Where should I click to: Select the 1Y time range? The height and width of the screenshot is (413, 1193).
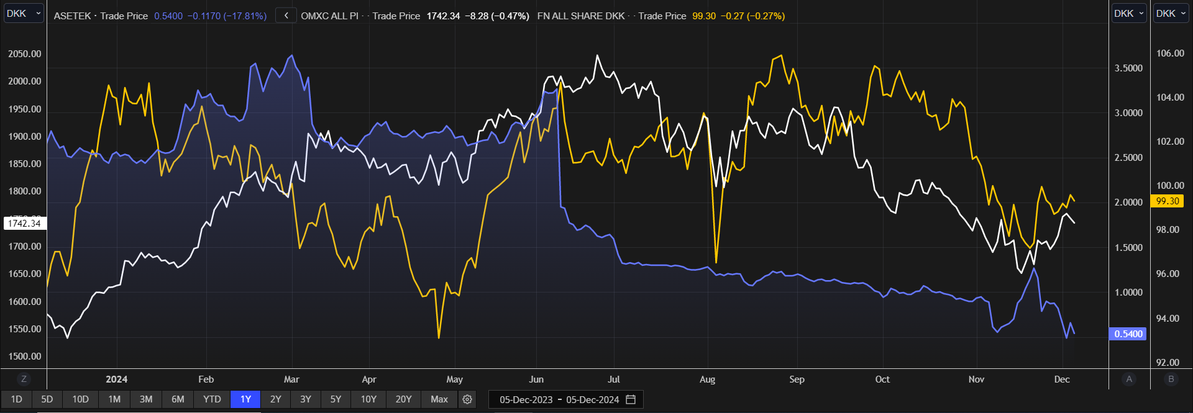pos(245,399)
